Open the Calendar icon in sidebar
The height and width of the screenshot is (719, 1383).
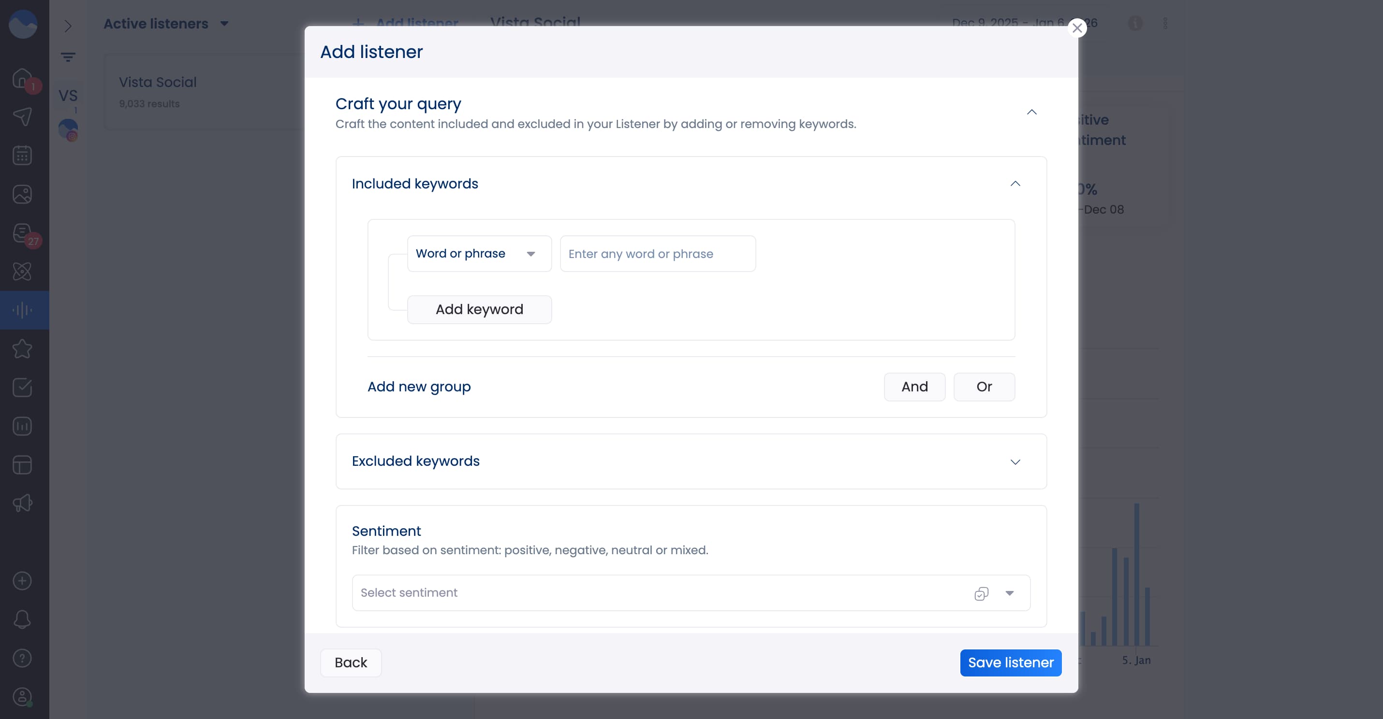tap(22, 156)
